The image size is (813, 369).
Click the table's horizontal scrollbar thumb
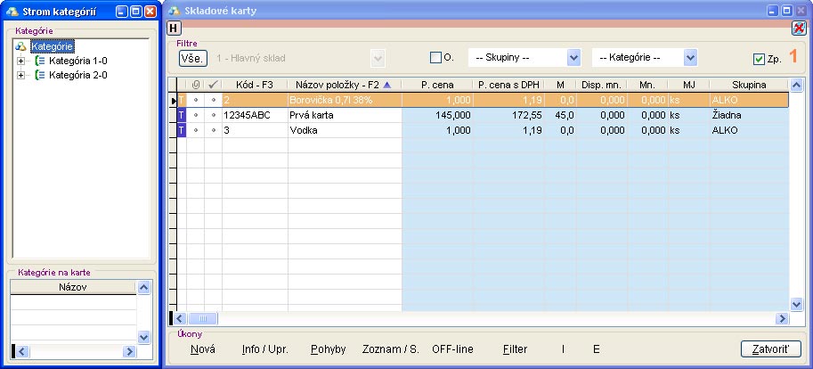click(x=202, y=318)
